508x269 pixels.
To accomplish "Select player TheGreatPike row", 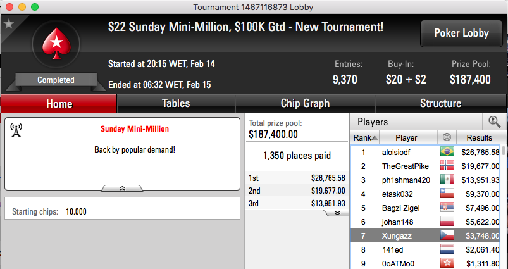I will (425, 166).
